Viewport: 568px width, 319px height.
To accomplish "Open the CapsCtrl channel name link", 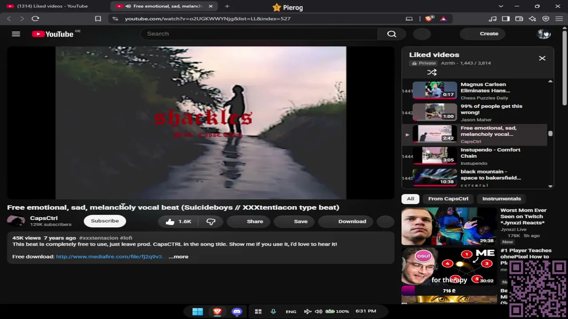I will [44, 218].
